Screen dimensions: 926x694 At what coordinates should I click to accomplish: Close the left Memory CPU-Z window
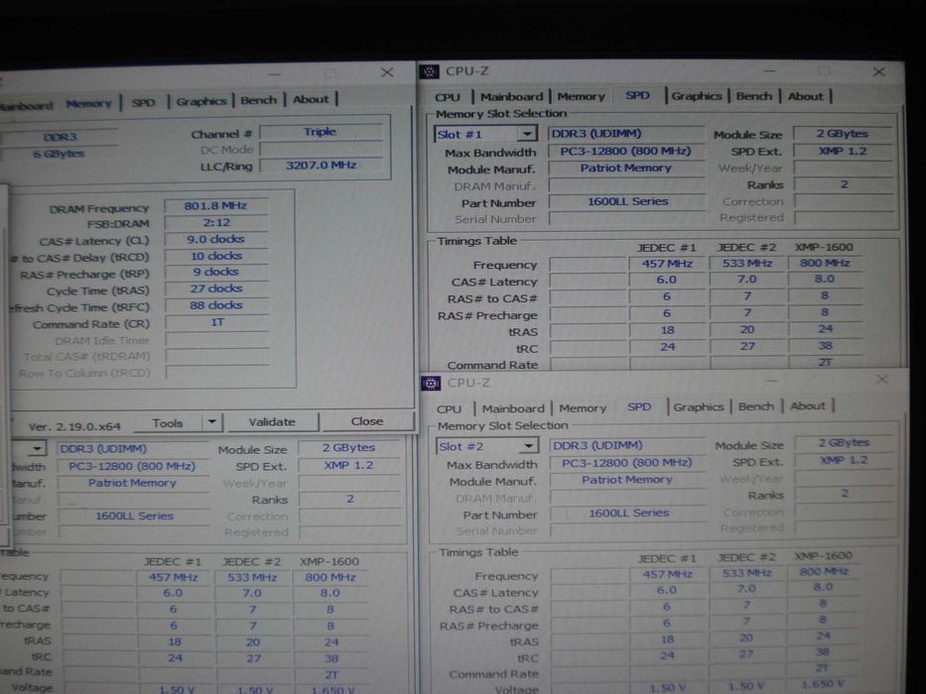click(387, 72)
